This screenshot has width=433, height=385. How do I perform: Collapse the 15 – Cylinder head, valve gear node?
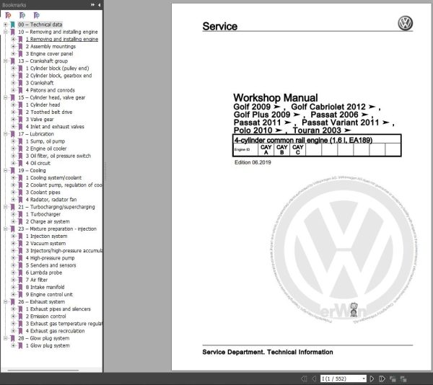tap(5, 97)
